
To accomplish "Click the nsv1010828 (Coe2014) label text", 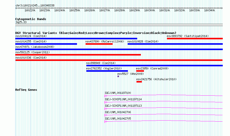I will (x=143, y=41).
